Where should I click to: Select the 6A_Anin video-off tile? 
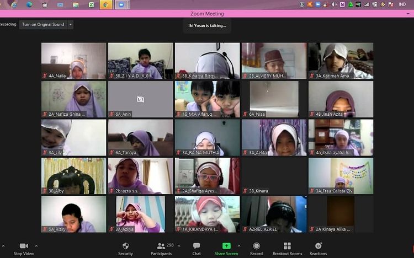[140, 99]
